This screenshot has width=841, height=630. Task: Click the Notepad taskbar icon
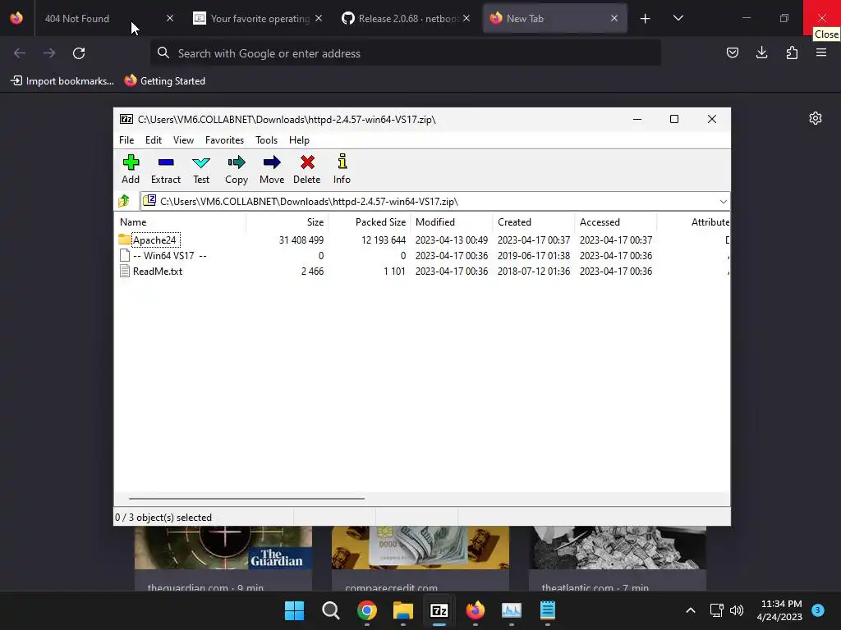tap(548, 610)
